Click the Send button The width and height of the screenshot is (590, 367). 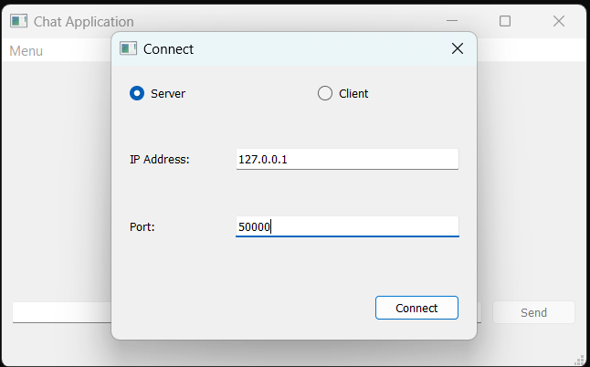533,312
